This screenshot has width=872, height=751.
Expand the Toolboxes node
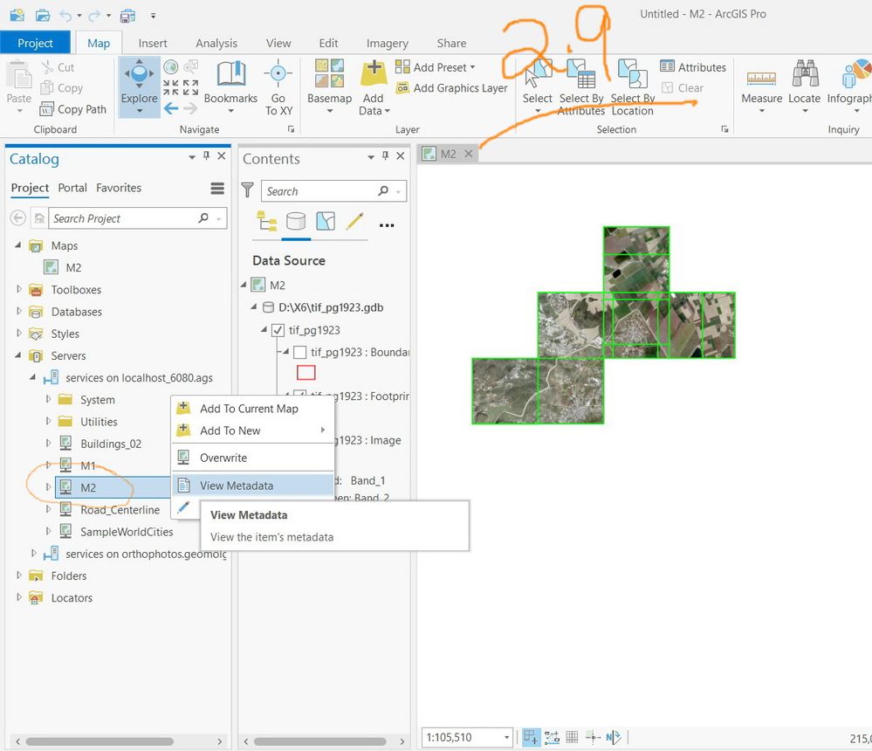click(x=19, y=289)
